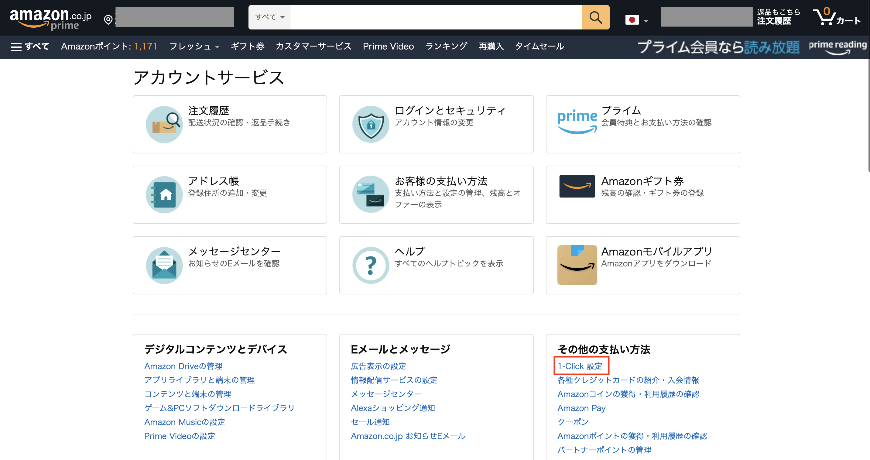
Task: Open ゲーム&PCソフトダウンロードライブラリ link
Action: 220,408
